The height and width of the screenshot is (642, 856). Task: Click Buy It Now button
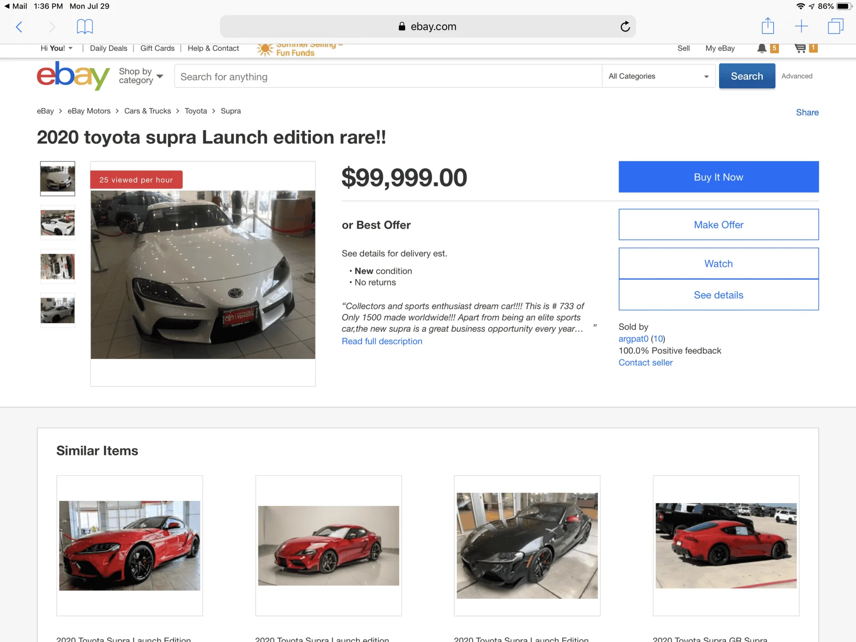point(719,177)
